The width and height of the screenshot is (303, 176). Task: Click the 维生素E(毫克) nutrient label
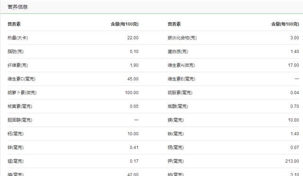pos(181,79)
